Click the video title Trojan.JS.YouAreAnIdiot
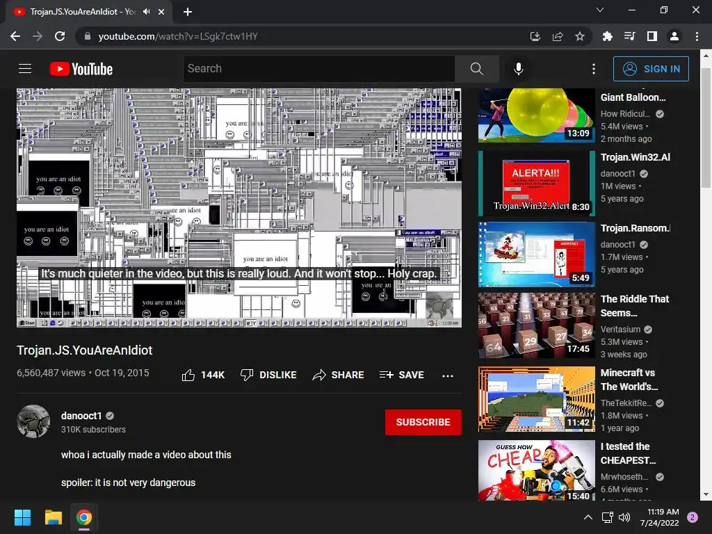 pos(84,350)
